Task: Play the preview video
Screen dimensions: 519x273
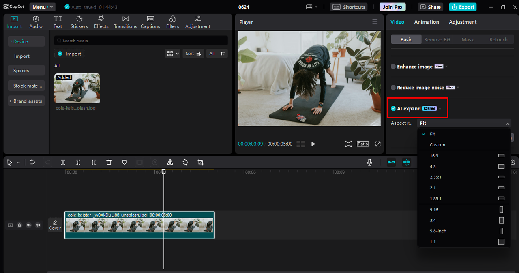Action: click(x=313, y=144)
